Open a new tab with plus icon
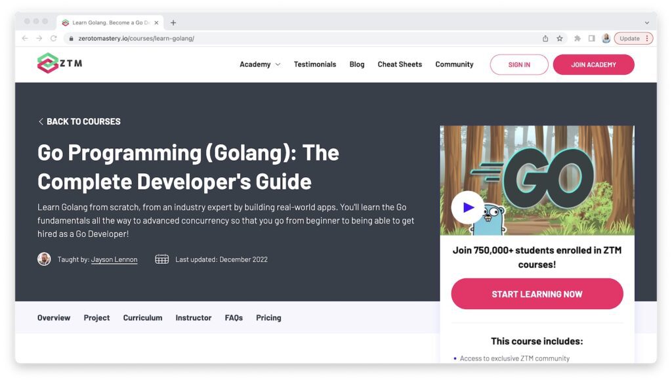Screen dimensions: 672x382 click(173, 23)
